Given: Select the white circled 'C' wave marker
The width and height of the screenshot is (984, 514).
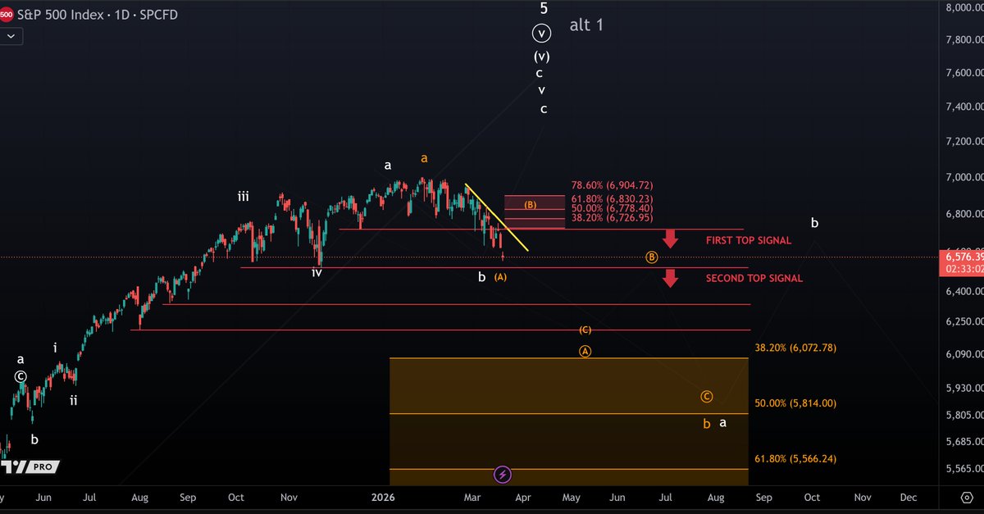Looking at the screenshot, I should [x=20, y=377].
